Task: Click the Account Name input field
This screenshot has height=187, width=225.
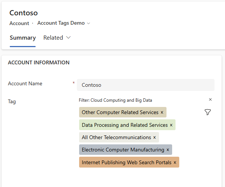Action: coord(145,85)
